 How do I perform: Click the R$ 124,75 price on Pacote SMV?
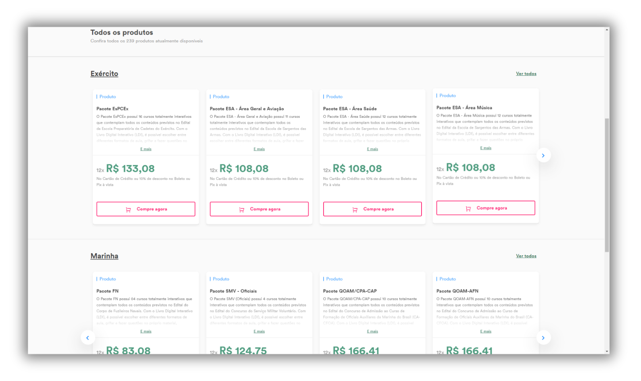click(243, 350)
